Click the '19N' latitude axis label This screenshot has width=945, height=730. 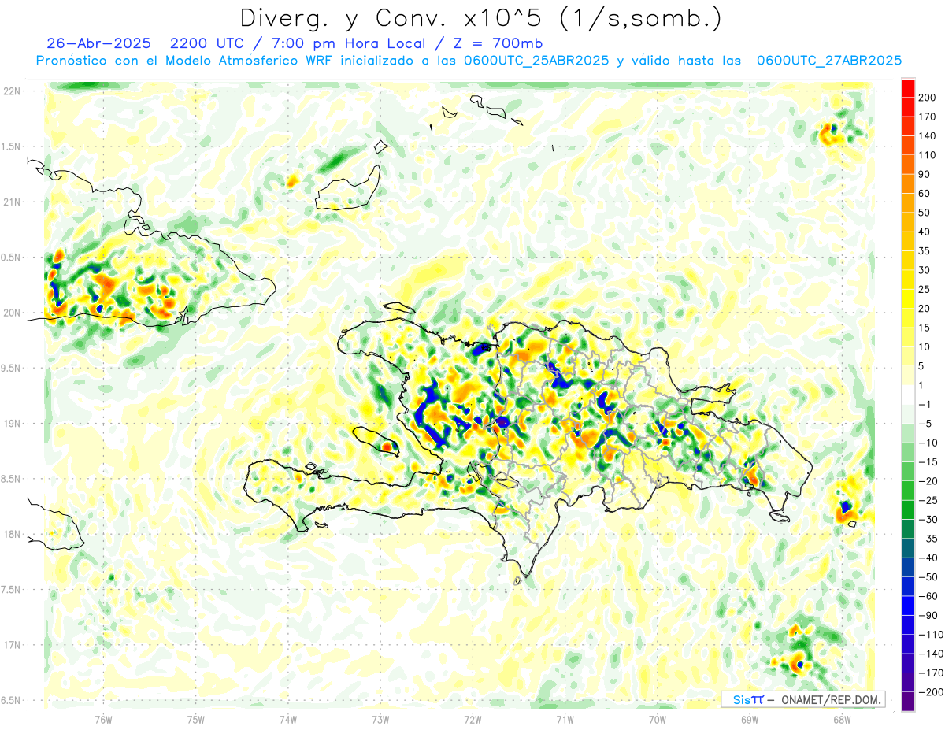pyautogui.click(x=11, y=424)
